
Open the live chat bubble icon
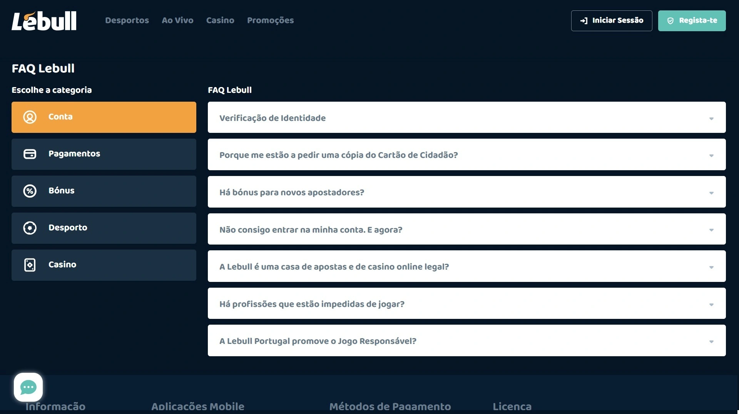[x=28, y=387]
